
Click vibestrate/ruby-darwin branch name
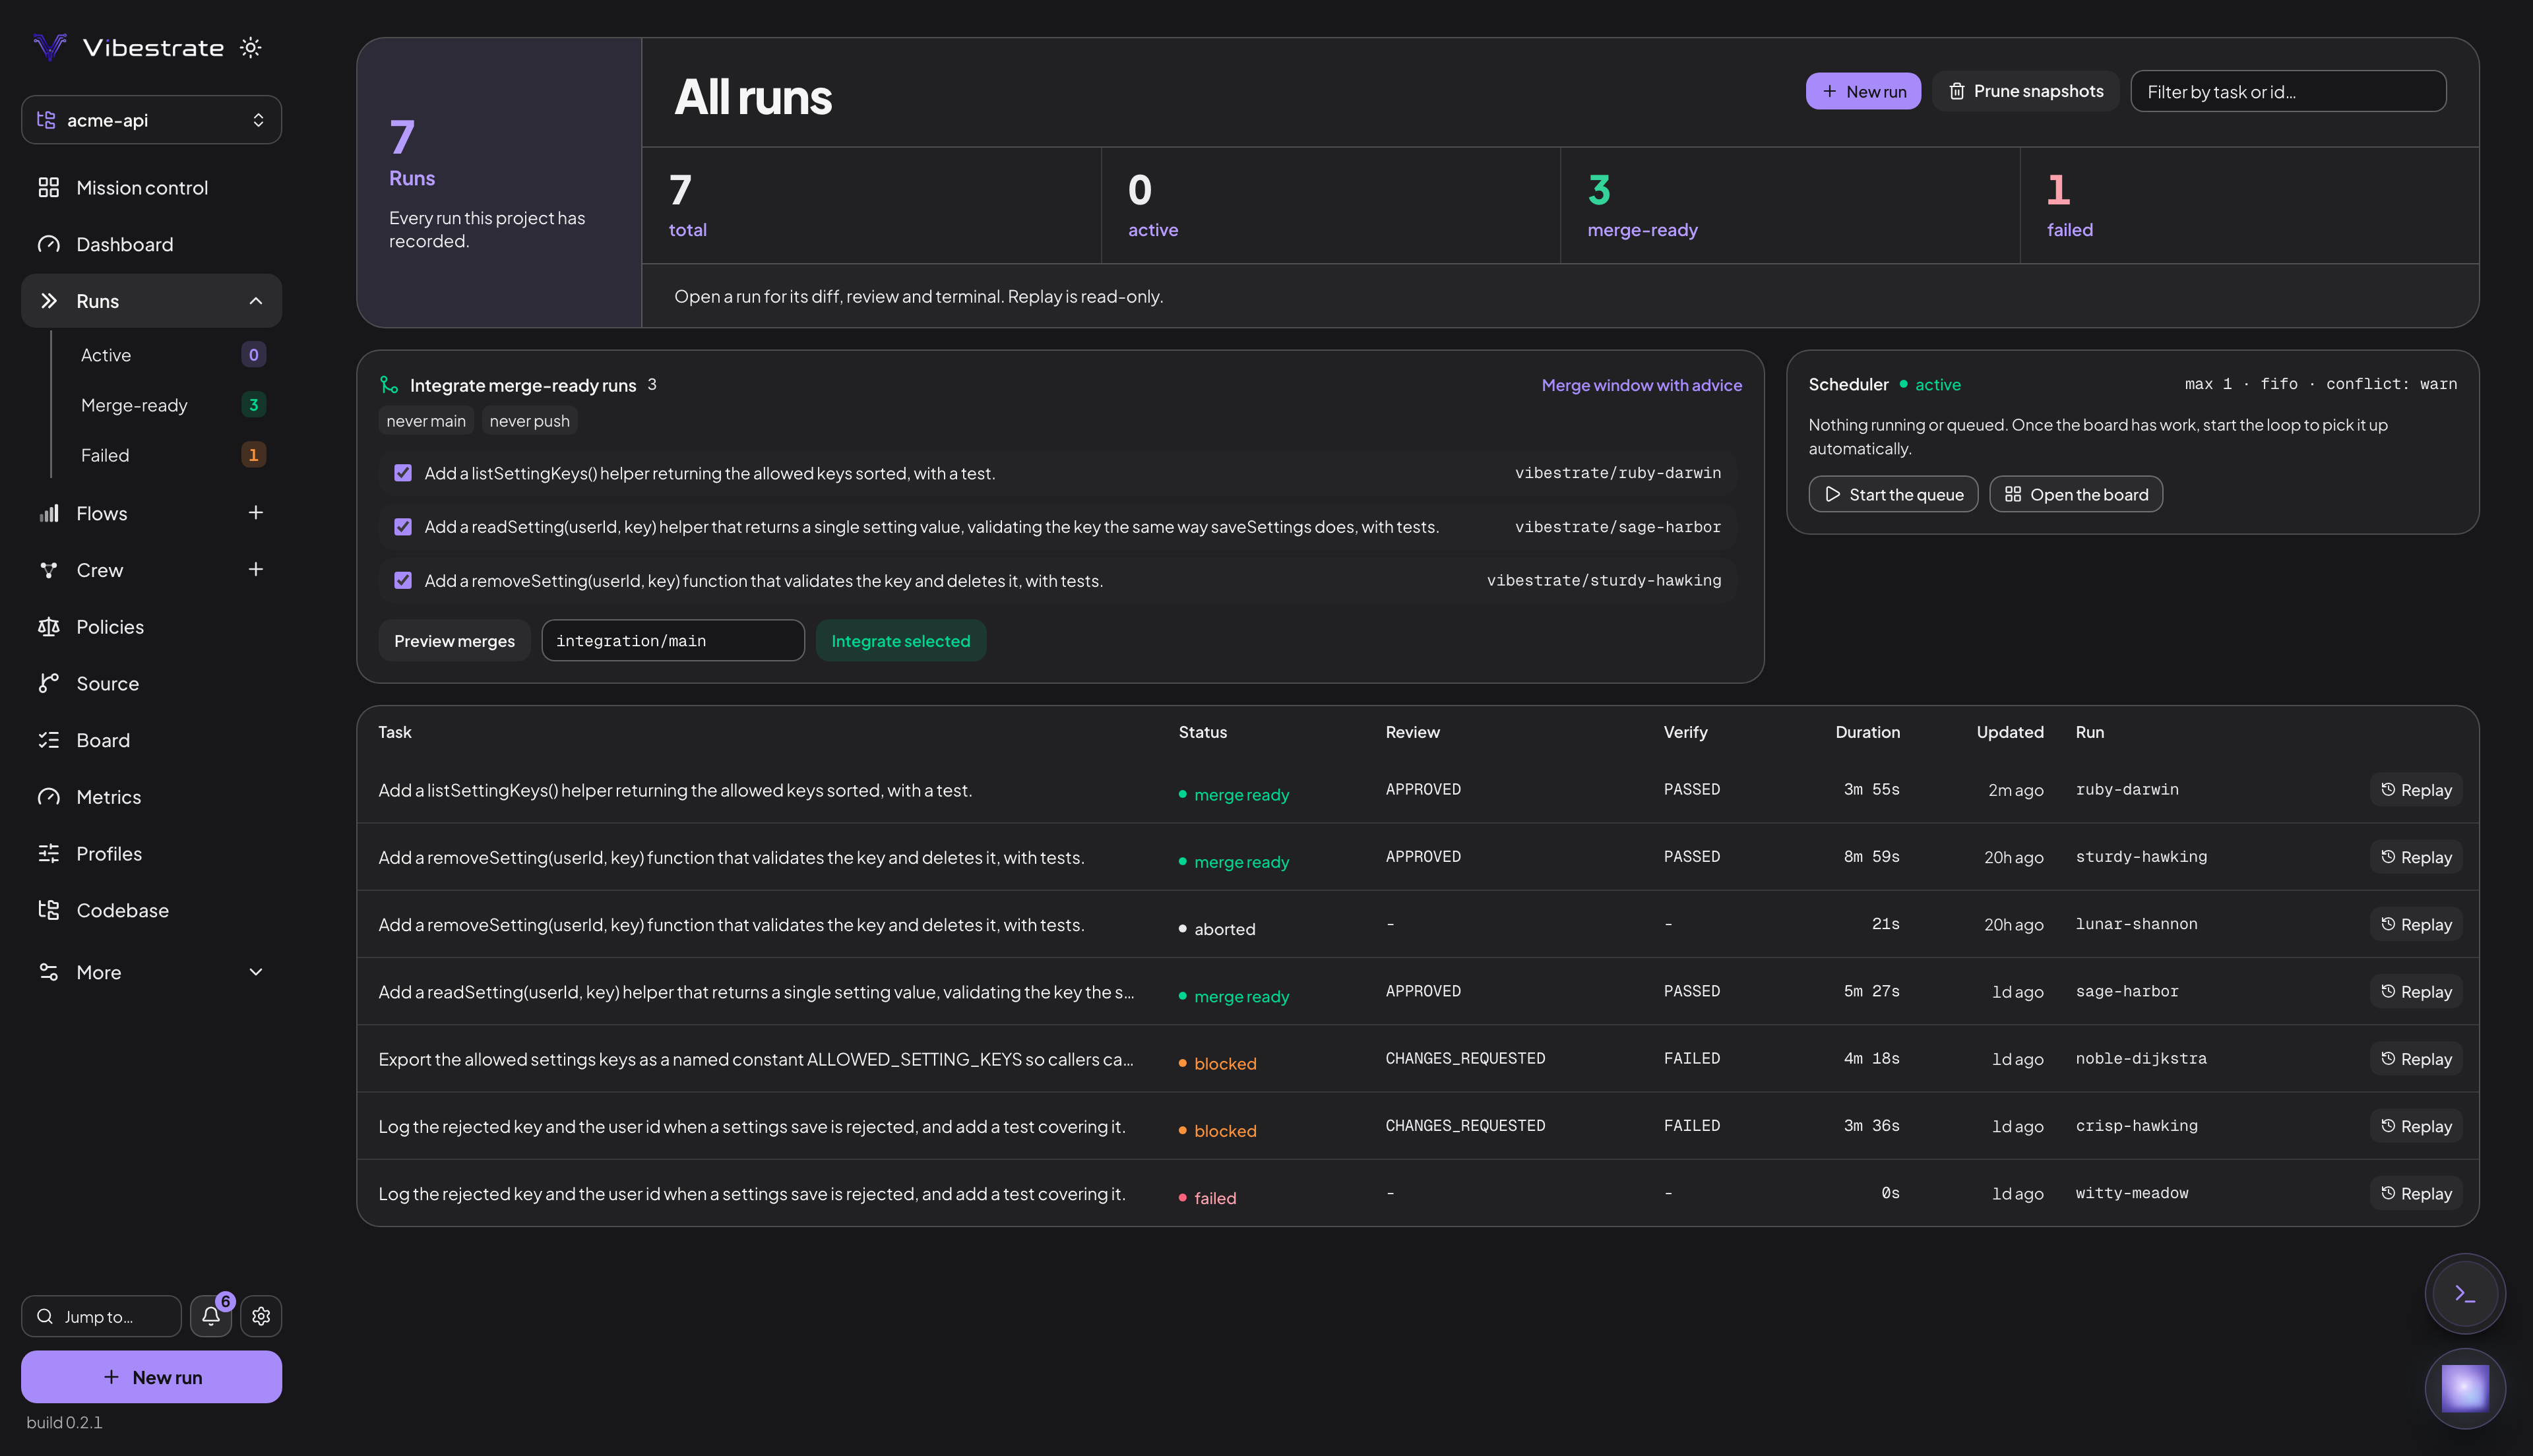point(1617,473)
